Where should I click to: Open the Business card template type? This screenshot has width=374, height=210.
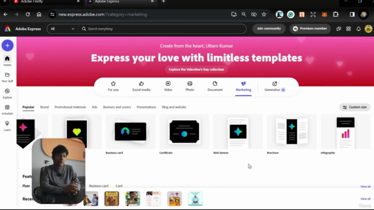coord(130,135)
